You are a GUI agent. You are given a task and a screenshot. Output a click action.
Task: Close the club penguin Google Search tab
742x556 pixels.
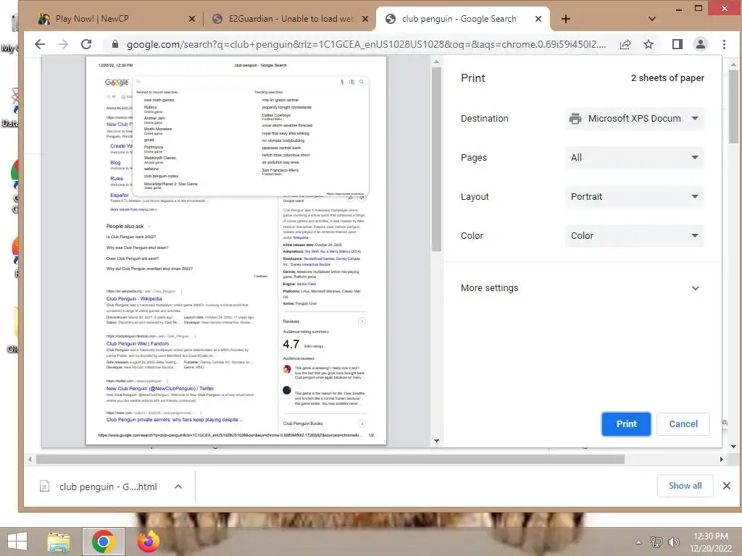pyautogui.click(x=538, y=19)
